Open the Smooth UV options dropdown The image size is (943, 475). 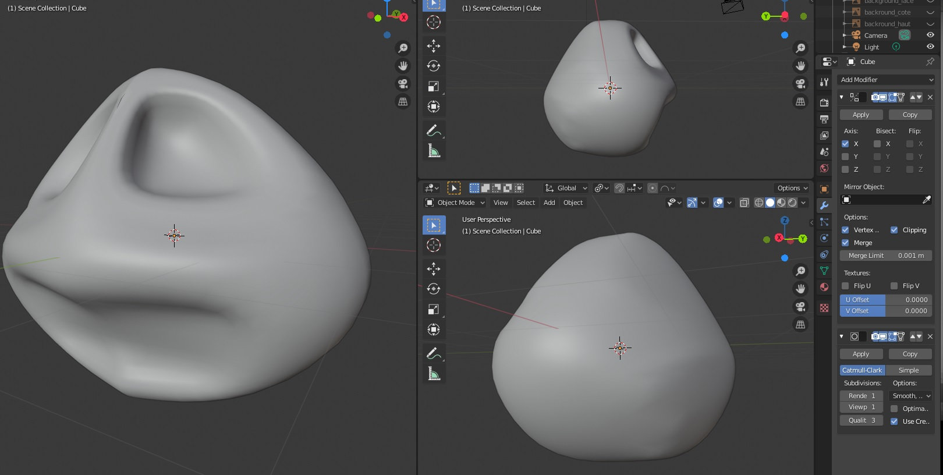[x=912, y=396]
